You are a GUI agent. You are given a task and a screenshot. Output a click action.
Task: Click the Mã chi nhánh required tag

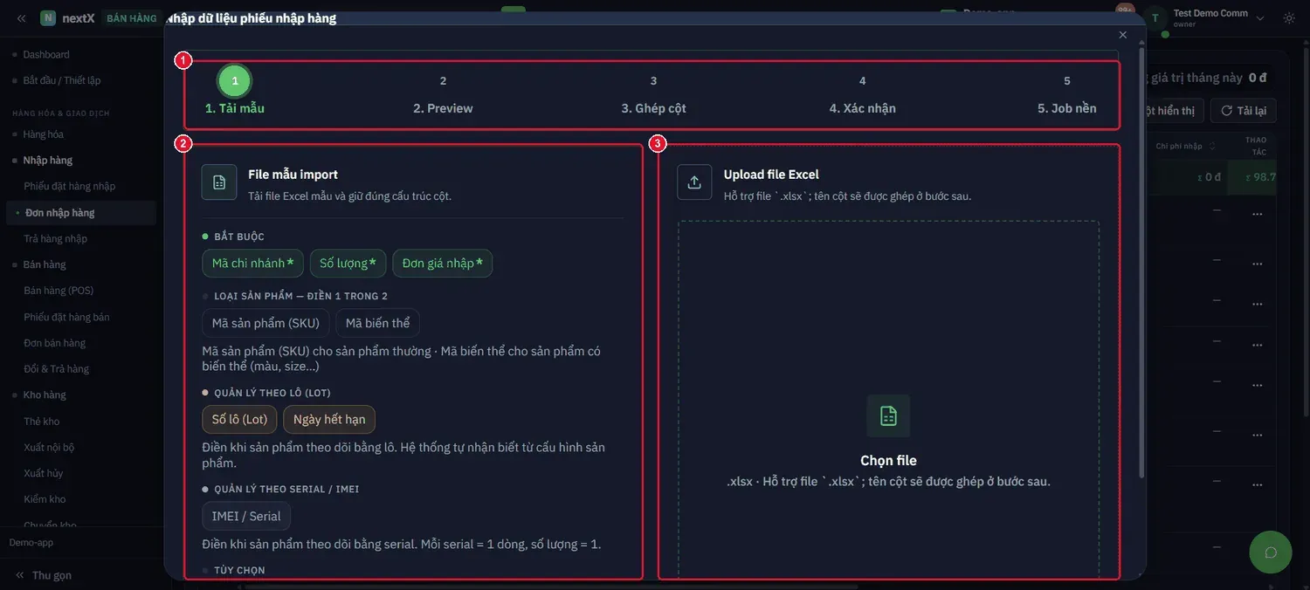[252, 264]
